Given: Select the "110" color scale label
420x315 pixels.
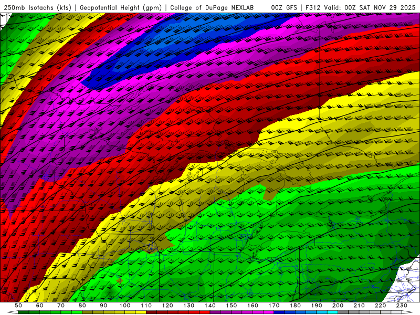Looking at the screenshot, I should (x=146, y=306).
